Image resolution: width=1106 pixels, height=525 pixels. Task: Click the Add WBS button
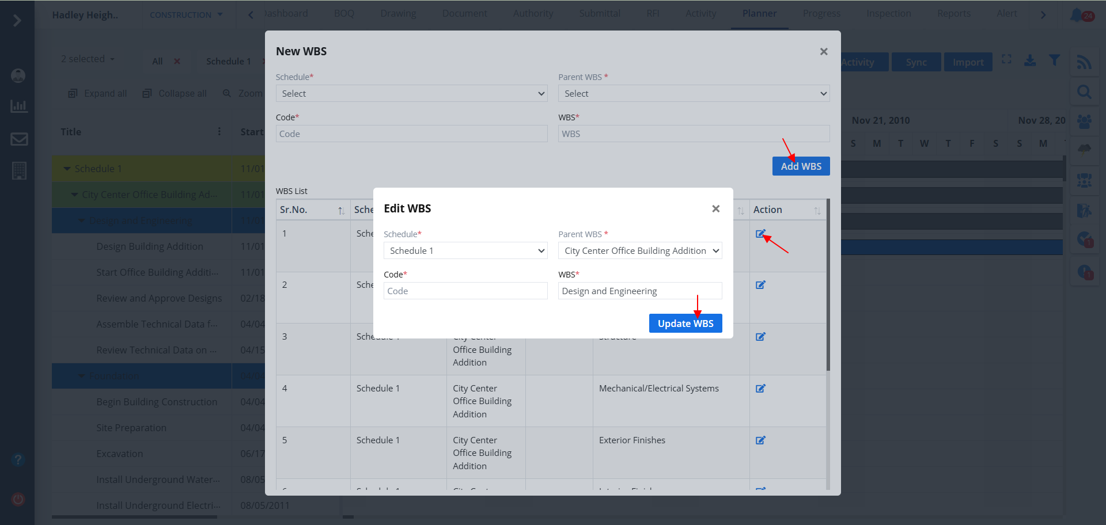tap(801, 166)
